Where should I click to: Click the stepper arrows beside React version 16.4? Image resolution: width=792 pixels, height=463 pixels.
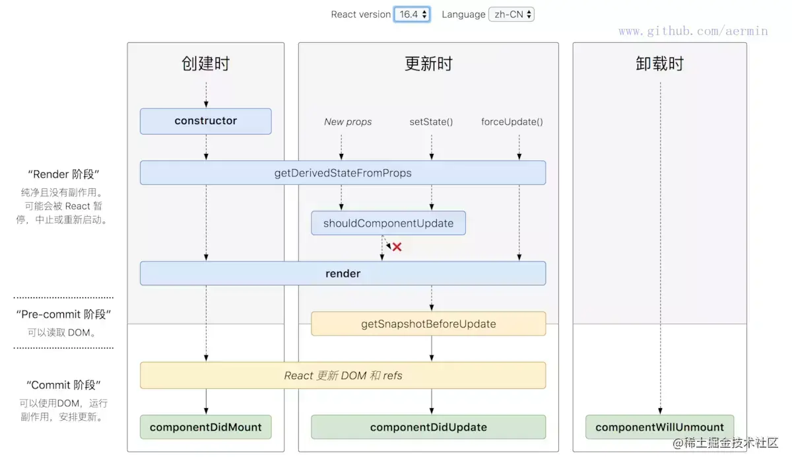click(424, 14)
